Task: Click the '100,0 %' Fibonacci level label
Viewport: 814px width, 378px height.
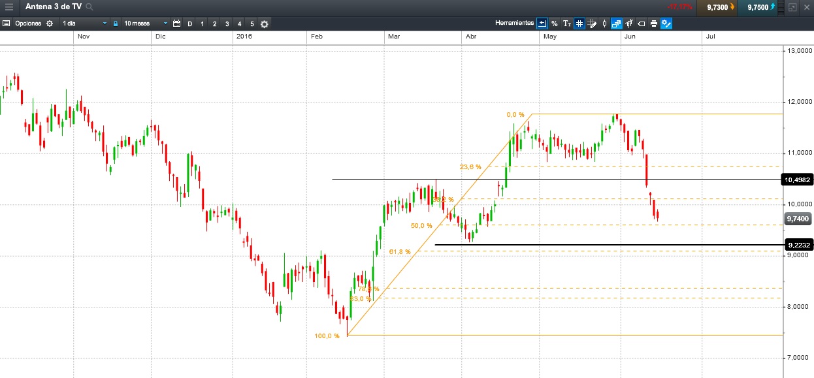Action: pyautogui.click(x=327, y=336)
